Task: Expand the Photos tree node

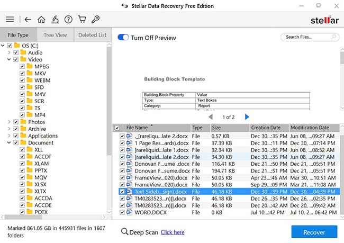Action: [9, 122]
